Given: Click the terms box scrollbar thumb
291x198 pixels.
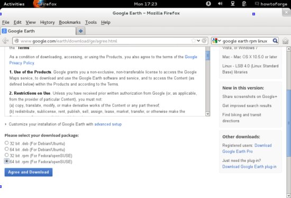Looking at the screenshot, I should [x=208, y=56].
